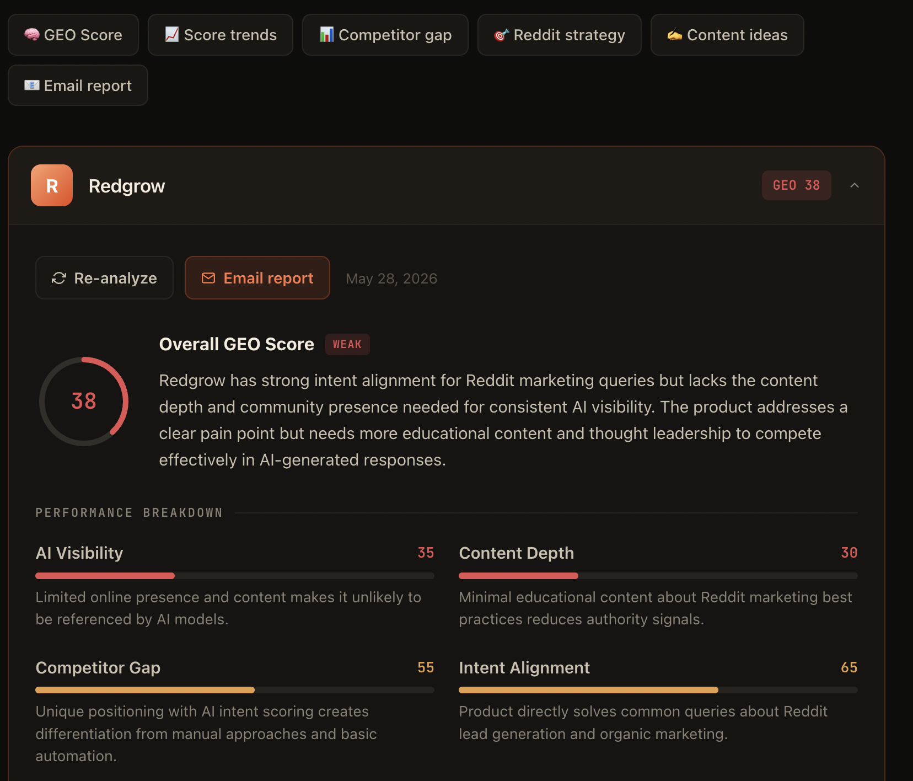The image size is (913, 781).
Task: Click the Content Depth score 30
Action: (849, 553)
